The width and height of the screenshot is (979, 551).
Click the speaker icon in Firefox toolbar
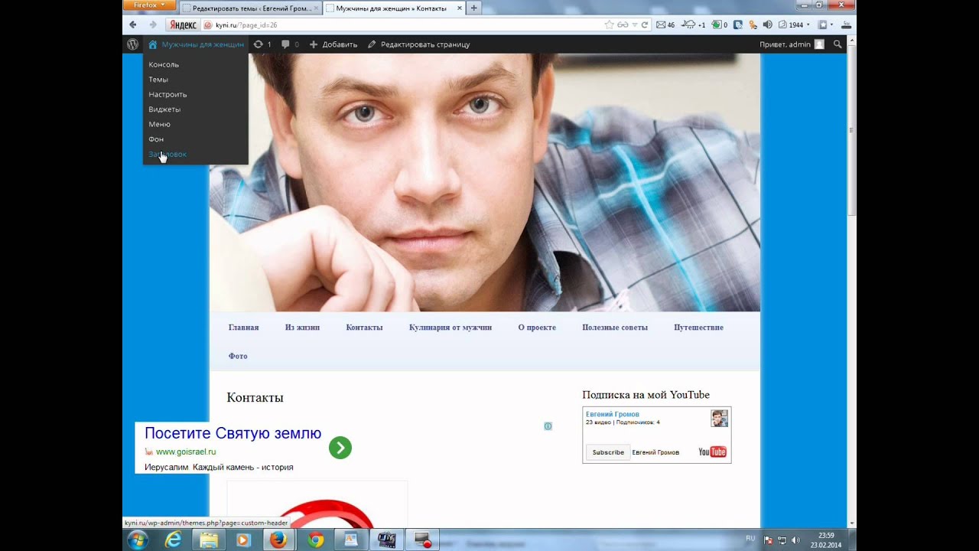coord(767,24)
